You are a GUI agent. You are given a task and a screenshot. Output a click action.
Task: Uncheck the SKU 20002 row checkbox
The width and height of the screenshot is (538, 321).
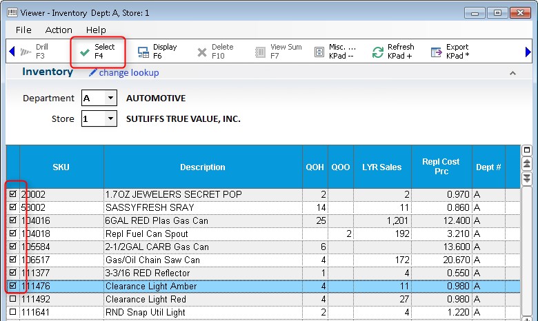[12, 195]
